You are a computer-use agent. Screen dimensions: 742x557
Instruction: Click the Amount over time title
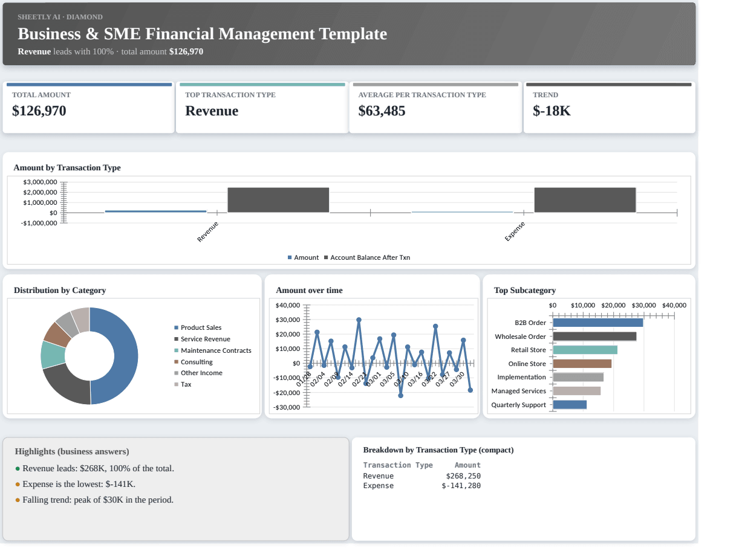pyautogui.click(x=309, y=291)
